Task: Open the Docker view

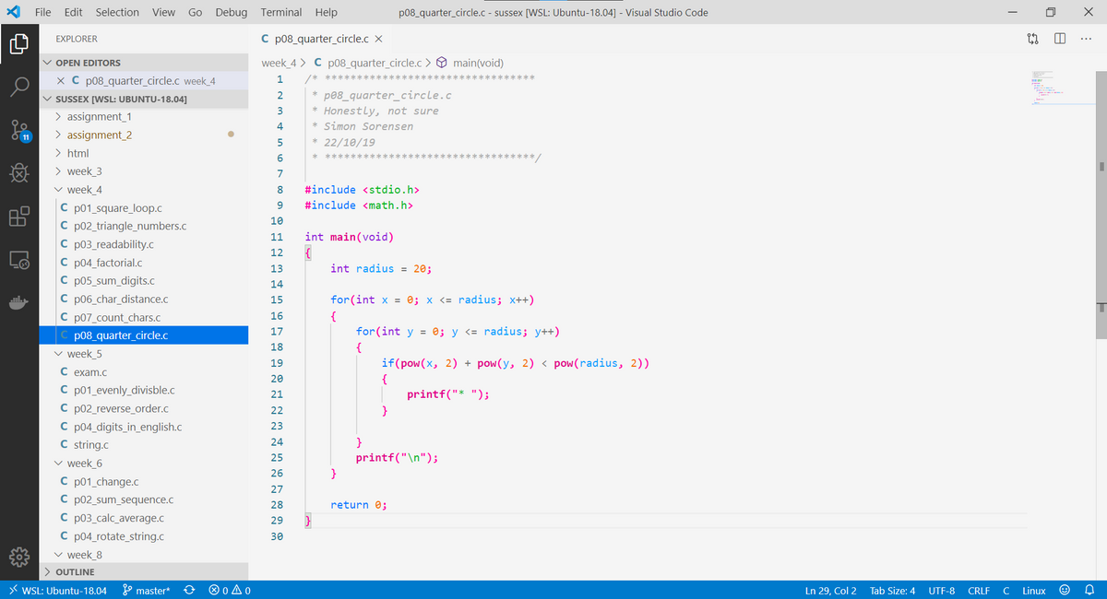Action: [20, 303]
